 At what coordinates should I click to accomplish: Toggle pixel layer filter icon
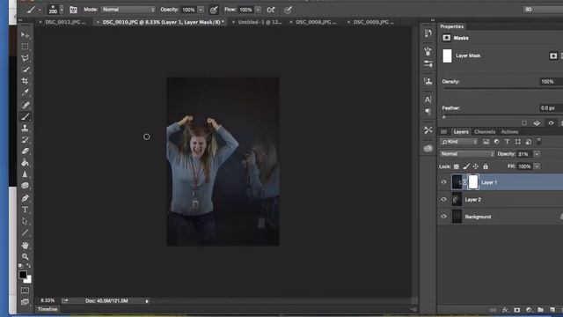pos(486,142)
